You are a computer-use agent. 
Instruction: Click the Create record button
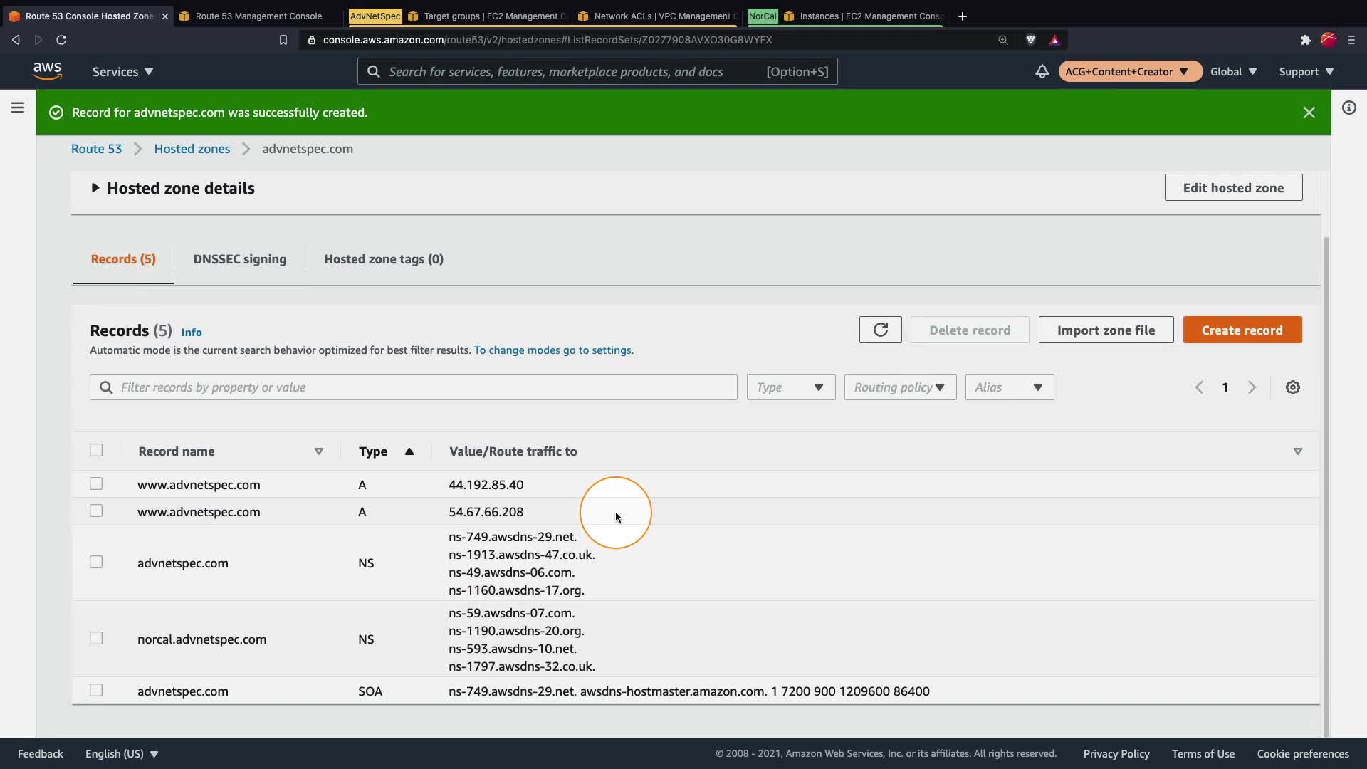click(x=1242, y=330)
